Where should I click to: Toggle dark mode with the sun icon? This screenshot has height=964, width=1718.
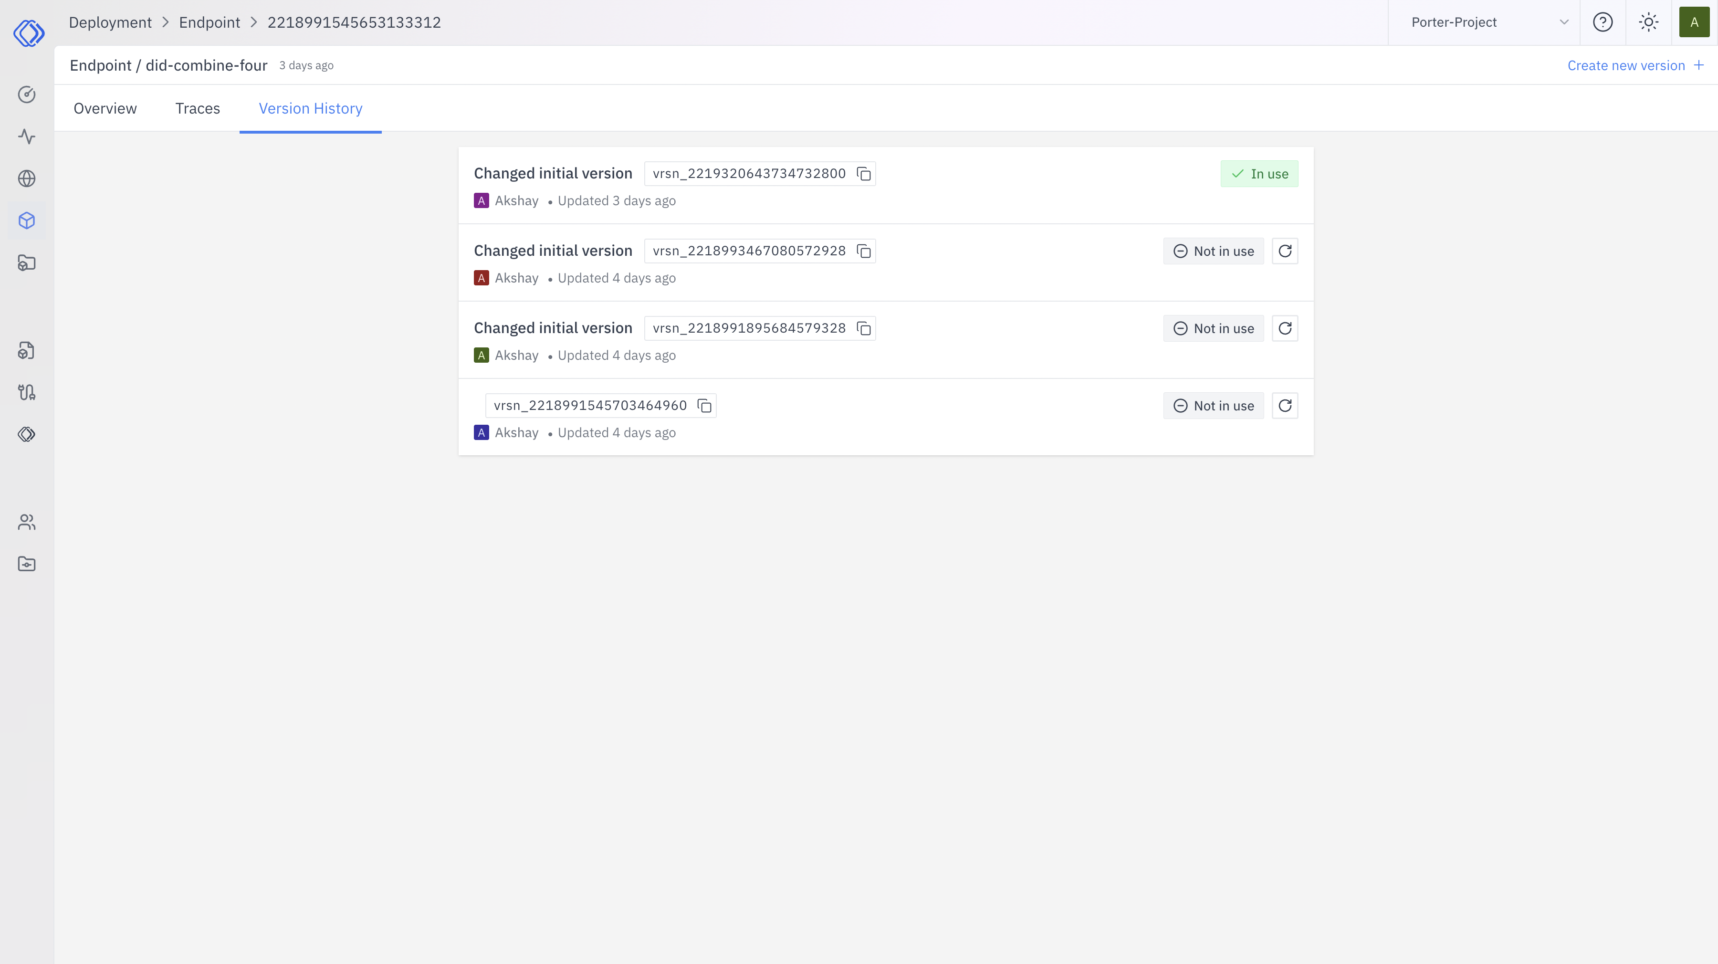(1649, 22)
